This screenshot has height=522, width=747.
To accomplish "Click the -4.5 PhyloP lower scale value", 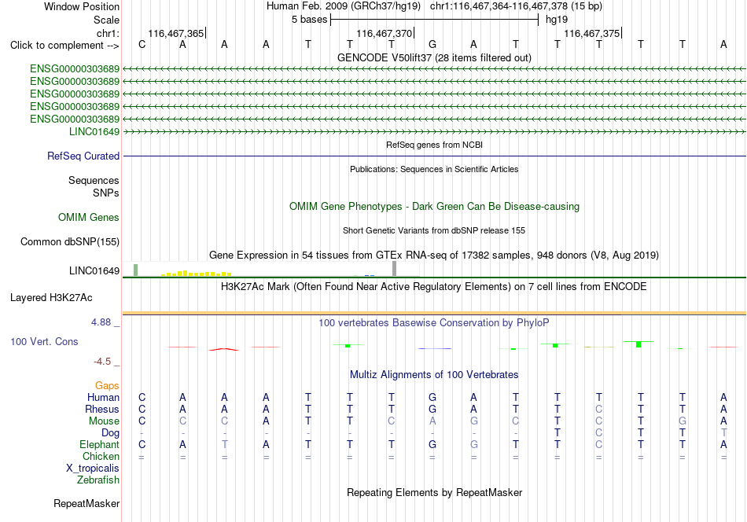I will pyautogui.click(x=102, y=362).
